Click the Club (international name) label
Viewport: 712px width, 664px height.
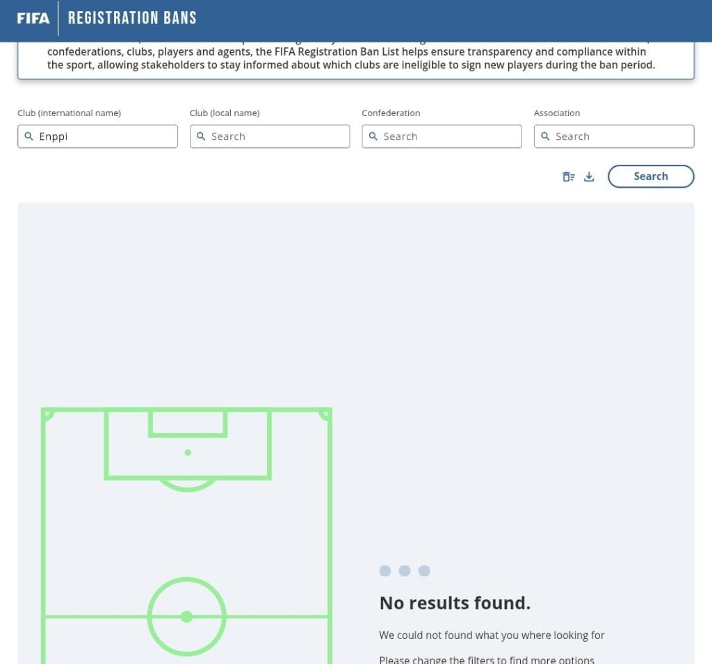[70, 113]
